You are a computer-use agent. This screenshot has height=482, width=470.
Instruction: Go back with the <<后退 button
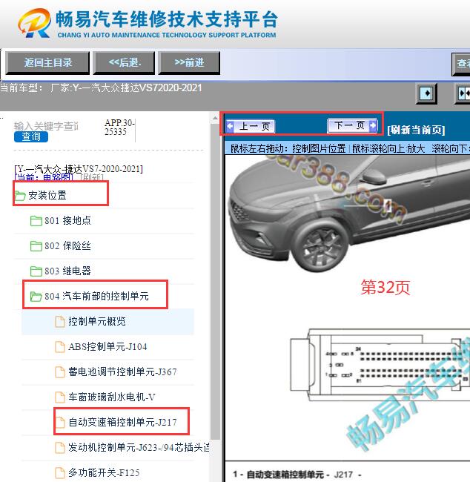[124, 63]
